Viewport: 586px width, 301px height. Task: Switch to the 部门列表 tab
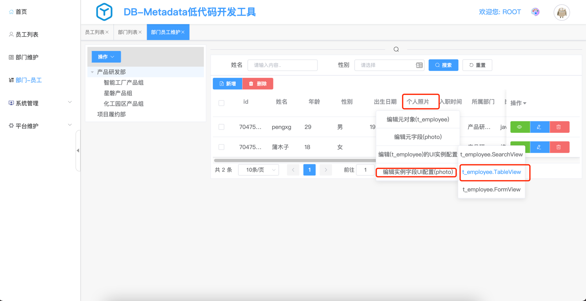tap(127, 32)
